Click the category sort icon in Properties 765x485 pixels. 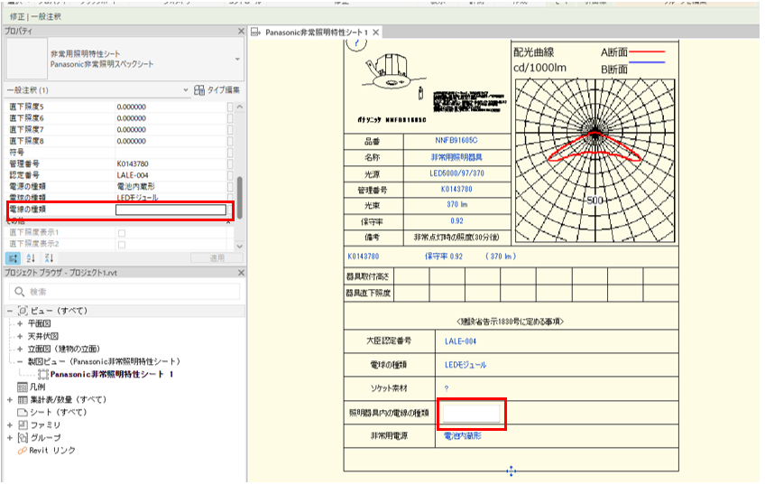pos(11,257)
